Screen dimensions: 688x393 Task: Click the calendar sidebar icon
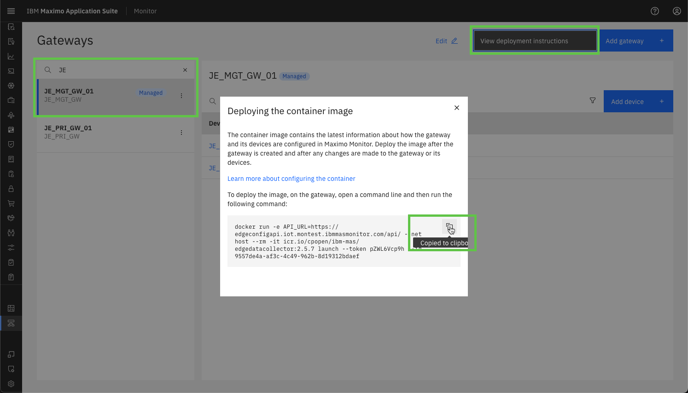coord(11,130)
